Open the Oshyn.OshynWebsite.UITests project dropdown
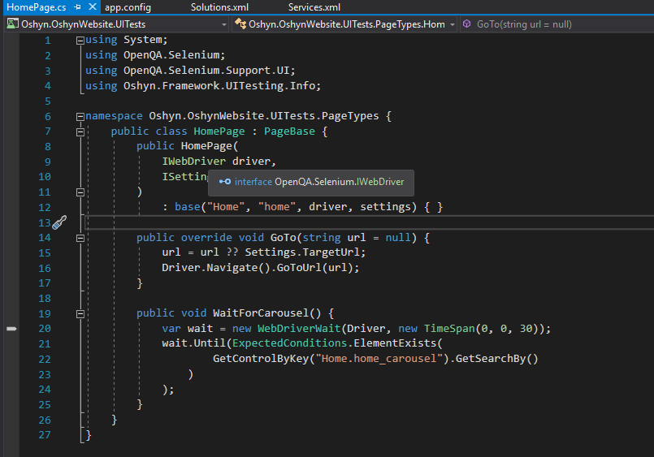Image resolution: width=654 pixels, height=457 pixels. click(223, 24)
